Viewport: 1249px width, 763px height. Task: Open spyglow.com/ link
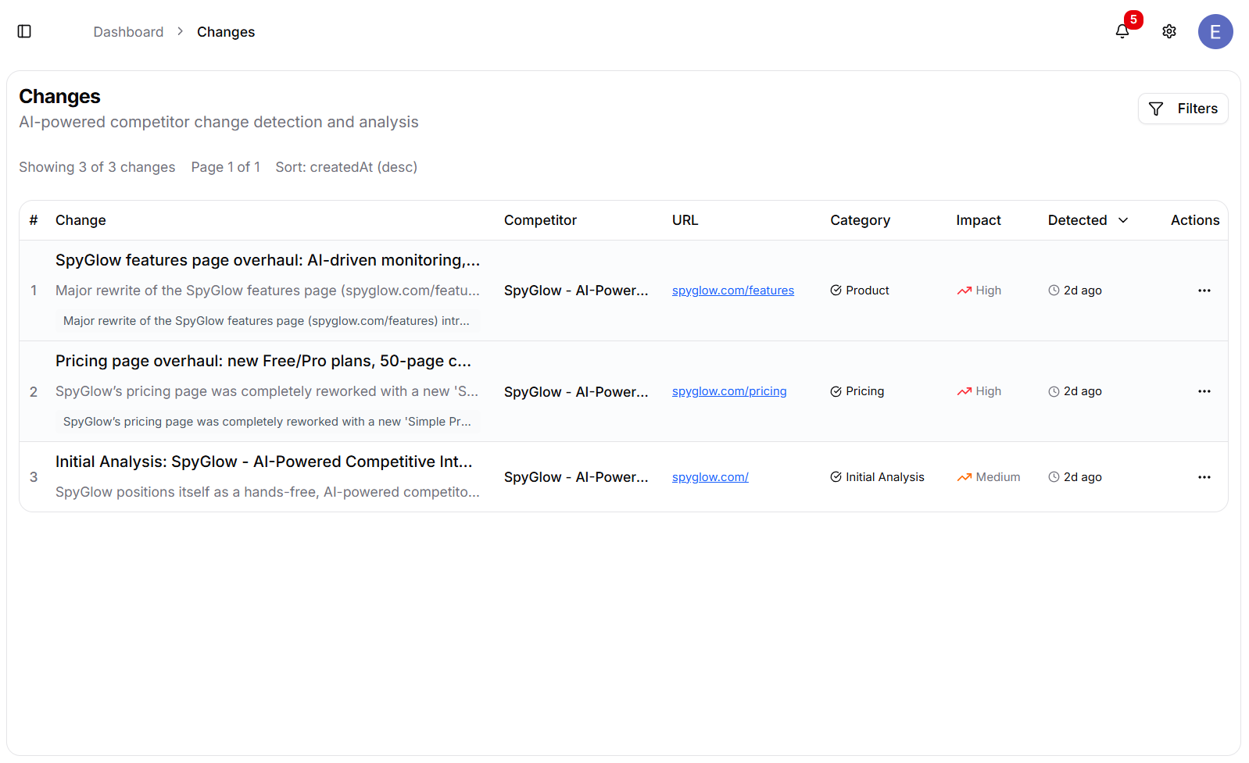(710, 477)
